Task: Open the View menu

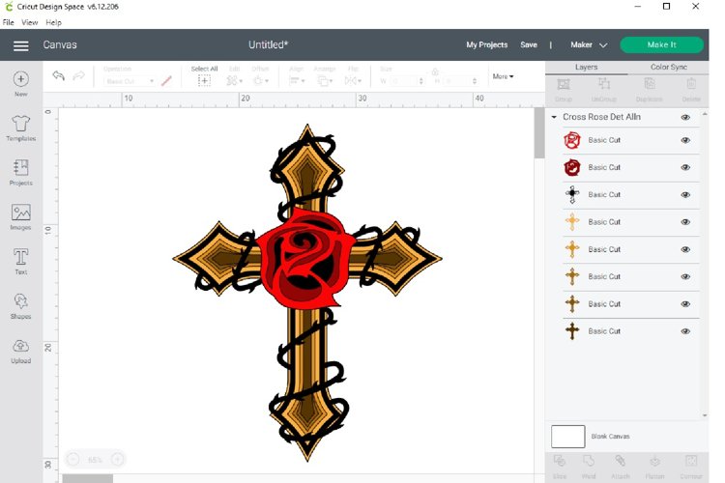Action: click(30, 22)
